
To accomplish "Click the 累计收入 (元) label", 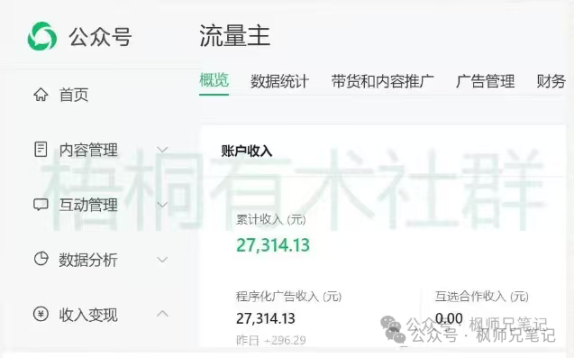I will (271, 219).
